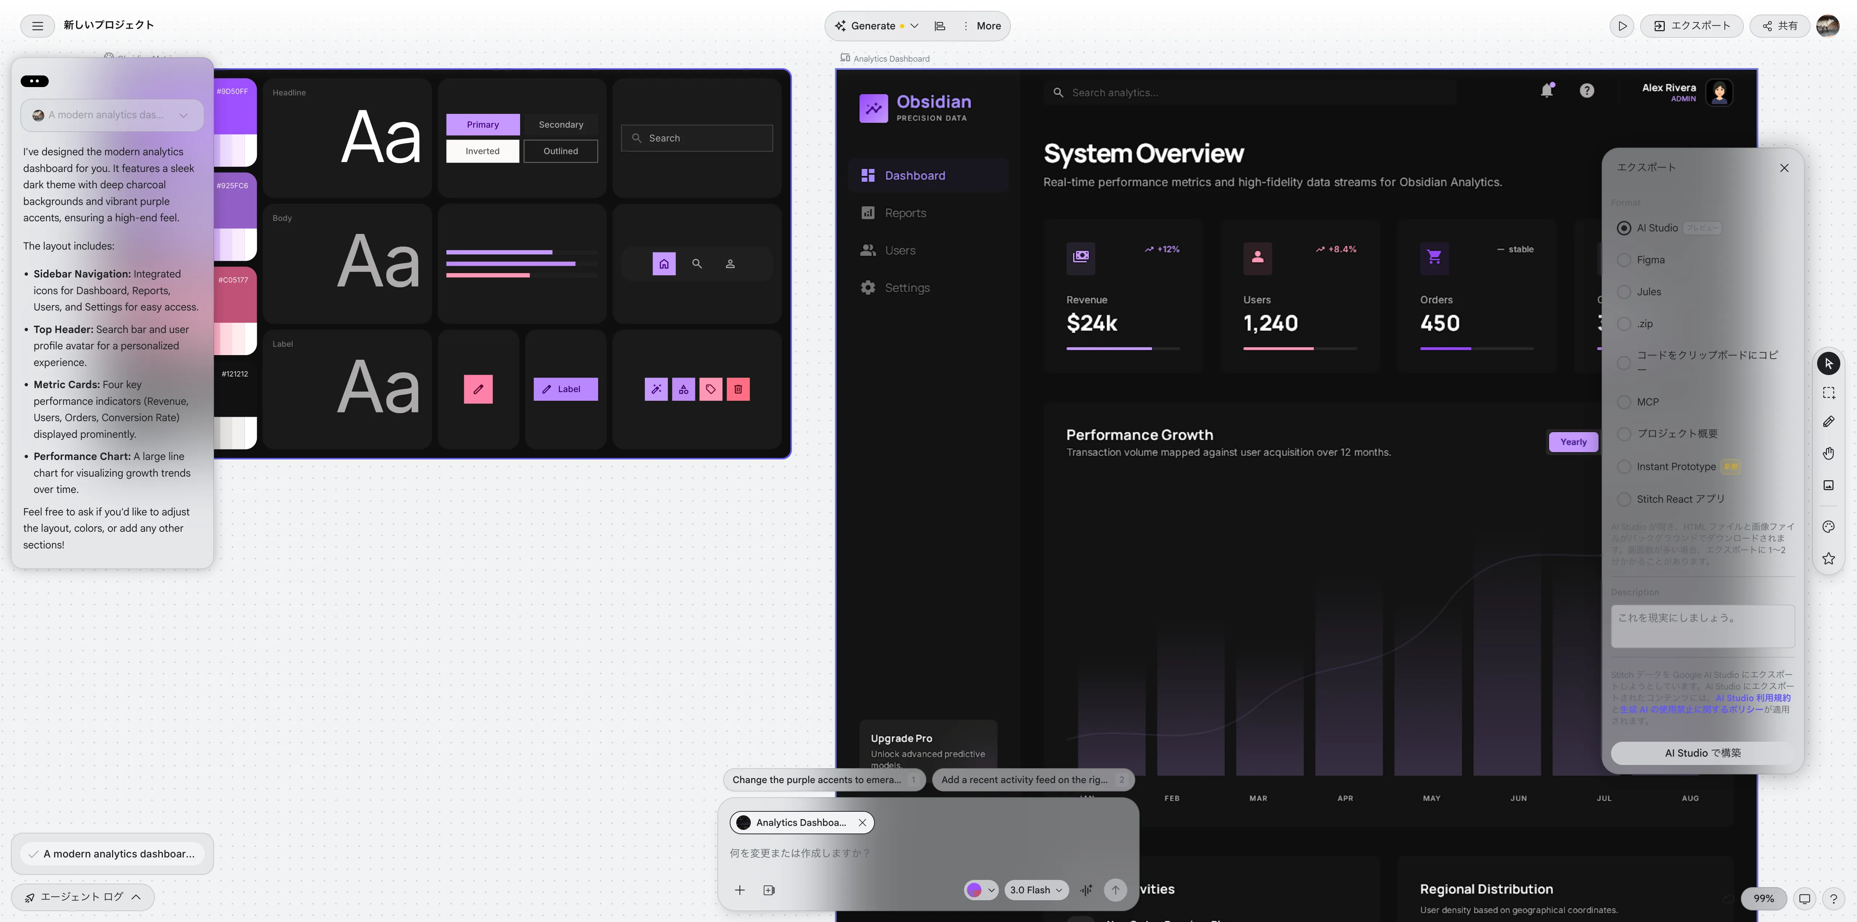Open the 3.0 Flash model dropdown
Screen dimensions: 1857x922
click(1036, 890)
